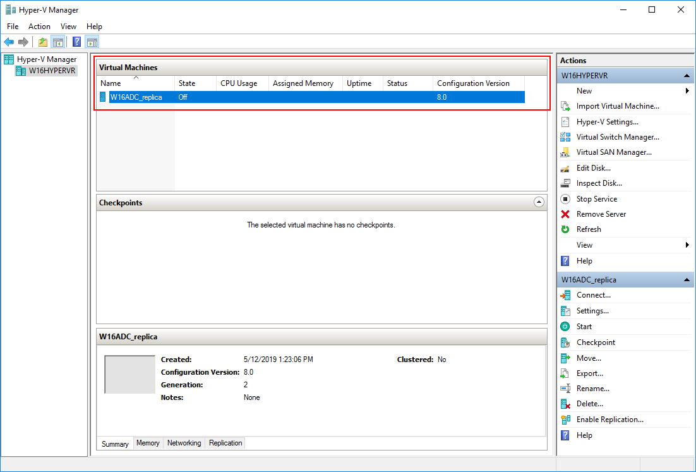This screenshot has height=472, width=696.
Task: Open the Help menu in menu bar
Action: coord(94,26)
